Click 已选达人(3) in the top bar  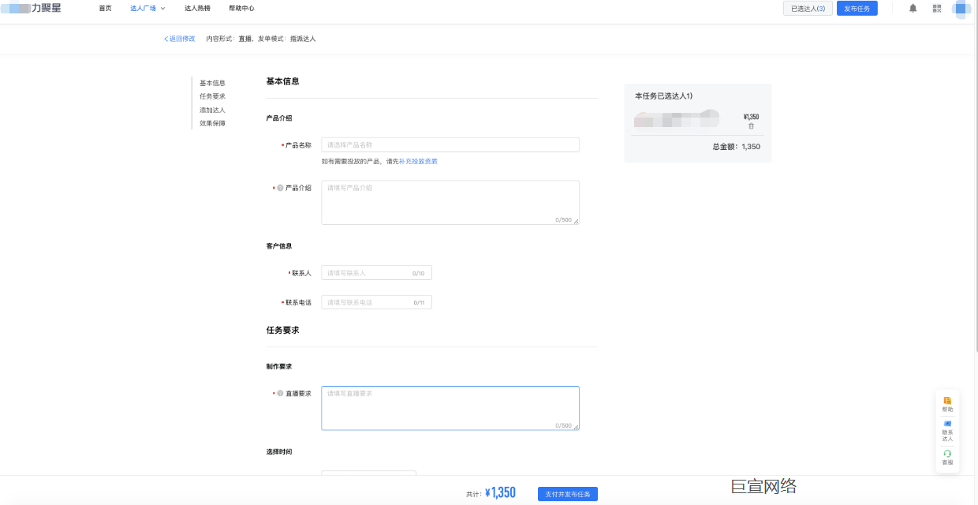pyautogui.click(x=807, y=8)
